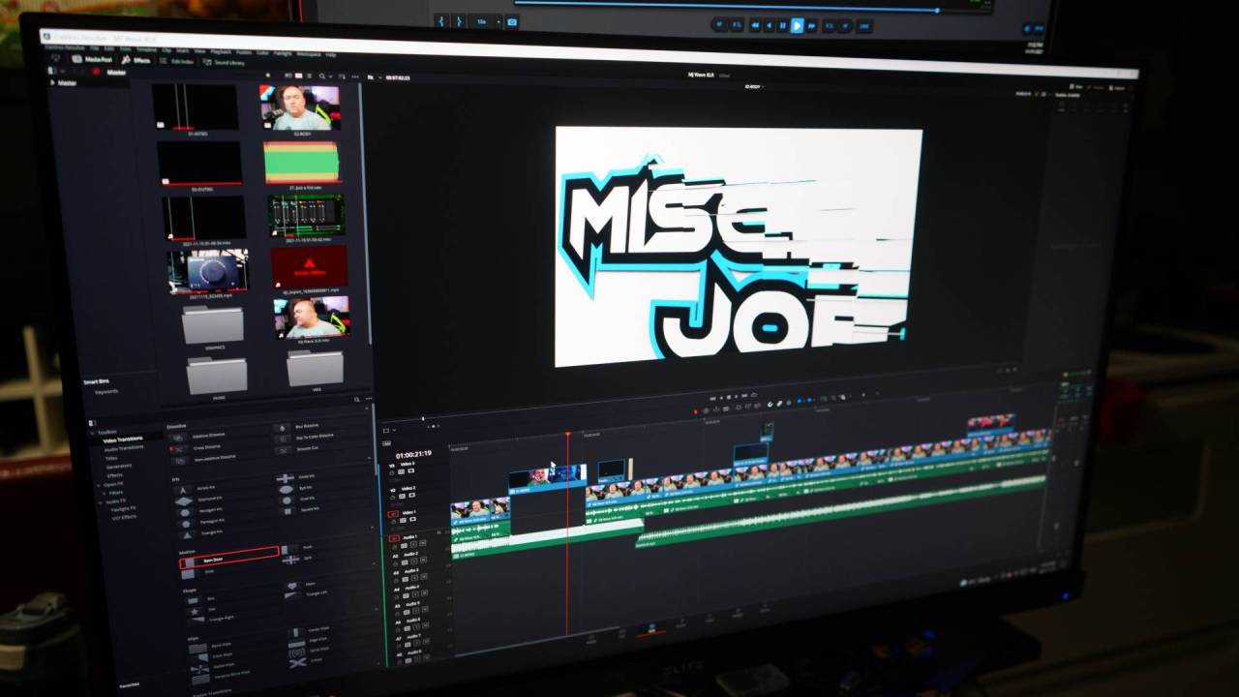This screenshot has width=1239, height=697.
Task: Click the Barn Door transition icon
Action: [x=188, y=562]
